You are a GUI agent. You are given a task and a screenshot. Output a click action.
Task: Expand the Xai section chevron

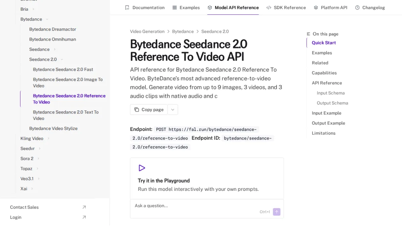click(x=32, y=189)
